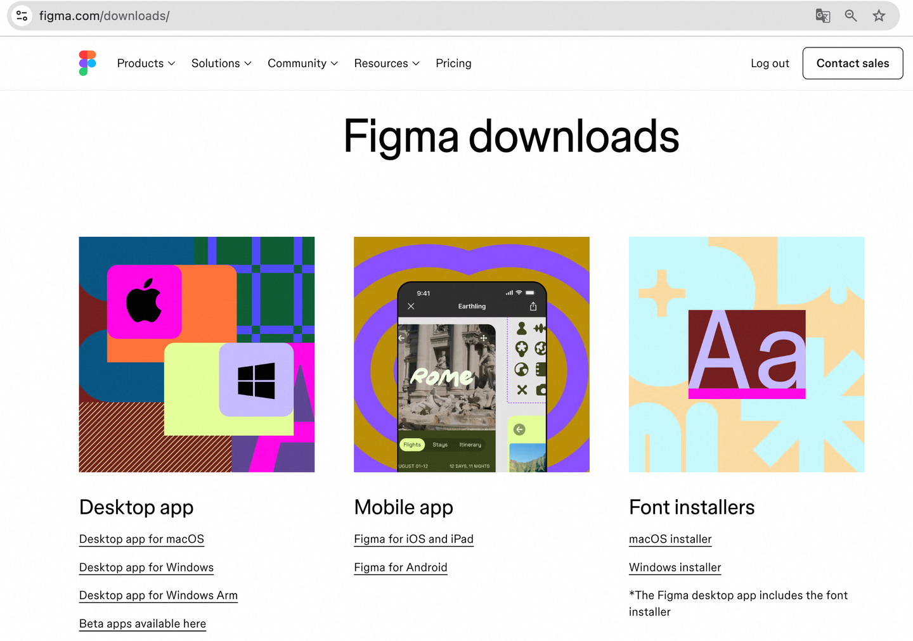The width and height of the screenshot is (913, 641).
Task: Click the magnifier zoom icon in the address bar
Action: click(x=851, y=16)
